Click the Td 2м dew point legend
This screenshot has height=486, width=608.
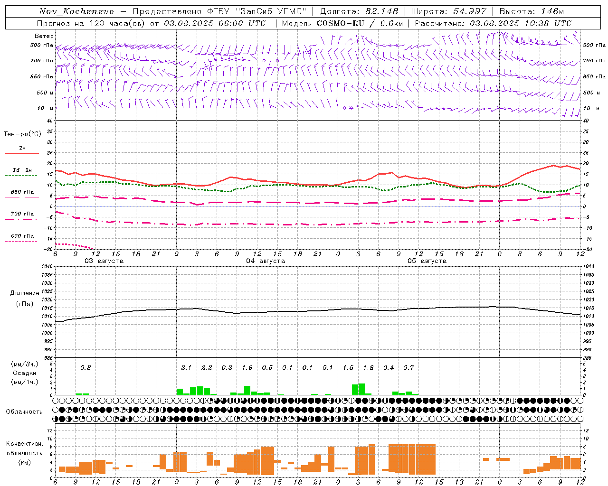pos(22,172)
